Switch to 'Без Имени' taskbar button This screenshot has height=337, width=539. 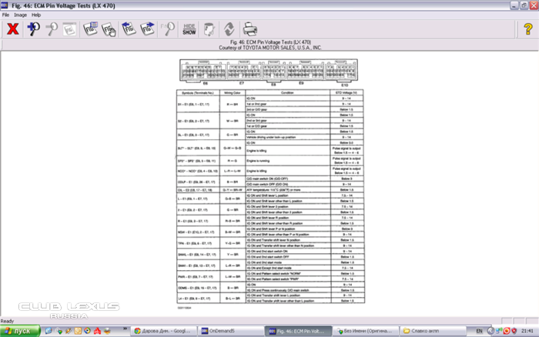[366, 331]
